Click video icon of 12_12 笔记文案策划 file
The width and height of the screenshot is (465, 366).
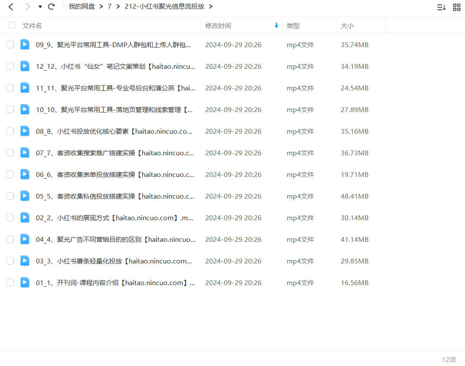click(25, 66)
